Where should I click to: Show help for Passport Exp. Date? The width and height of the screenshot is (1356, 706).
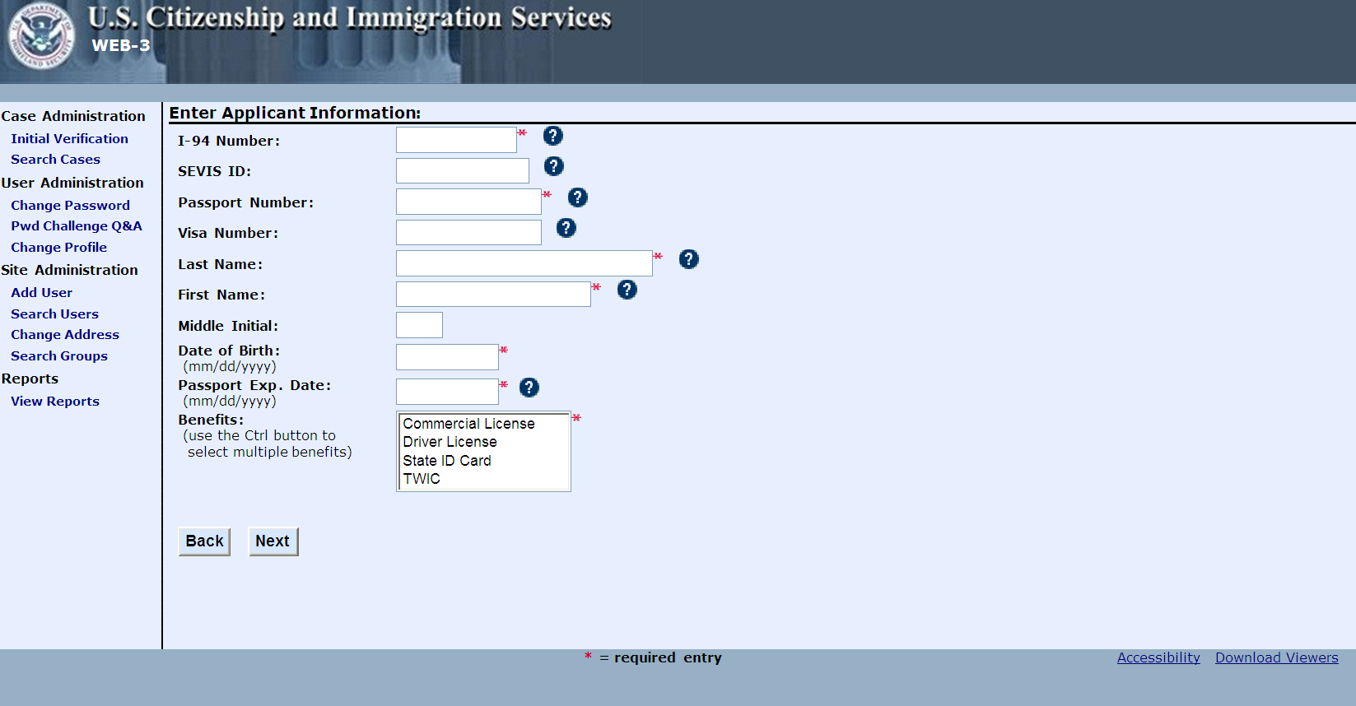click(x=529, y=388)
